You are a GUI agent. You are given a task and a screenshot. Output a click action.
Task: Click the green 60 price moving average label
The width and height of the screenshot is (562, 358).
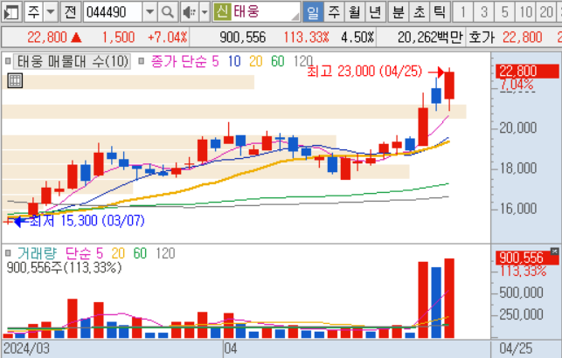click(277, 61)
